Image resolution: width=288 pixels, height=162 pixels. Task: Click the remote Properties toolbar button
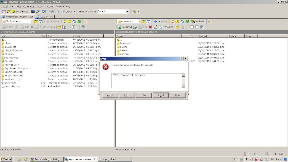[165, 27]
